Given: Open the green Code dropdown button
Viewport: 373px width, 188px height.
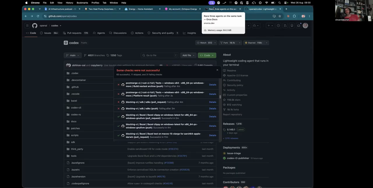Looking at the screenshot, I should point(207,55).
